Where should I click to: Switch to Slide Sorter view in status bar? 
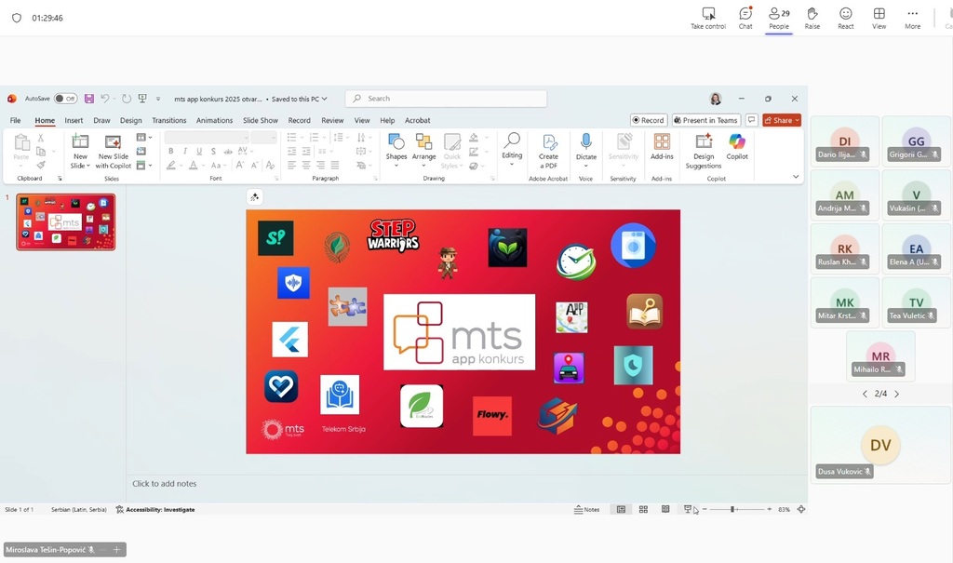click(643, 510)
